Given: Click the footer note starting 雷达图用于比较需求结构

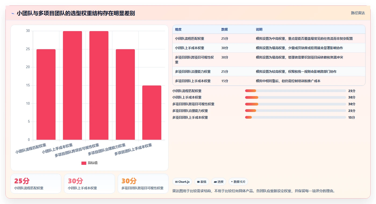Looking at the screenshot, I should (x=254, y=191).
